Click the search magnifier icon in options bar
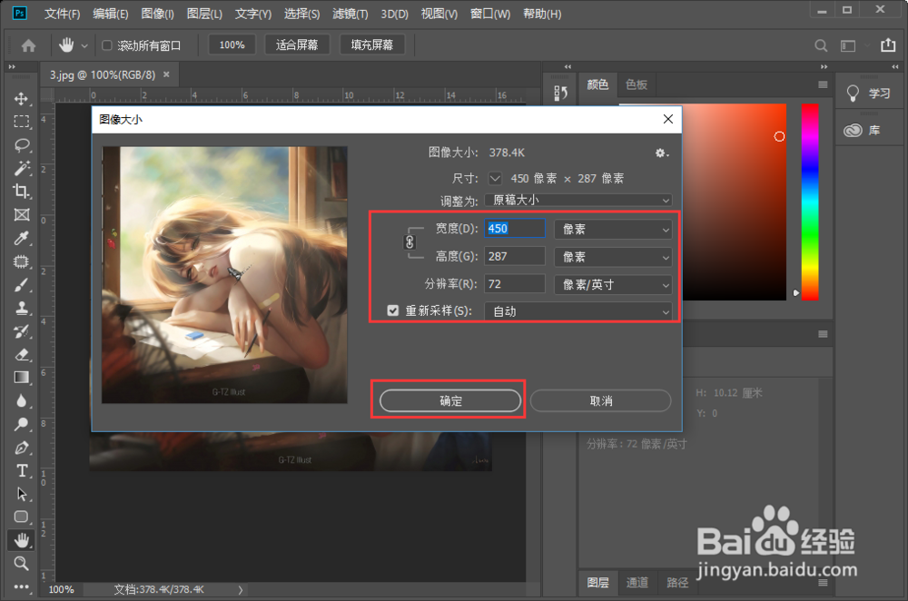908x601 pixels. click(x=821, y=45)
